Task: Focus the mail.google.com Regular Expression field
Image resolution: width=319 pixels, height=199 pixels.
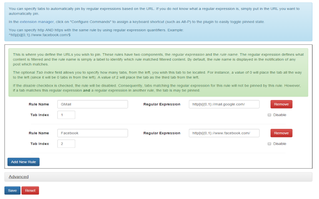Action: [224, 104]
